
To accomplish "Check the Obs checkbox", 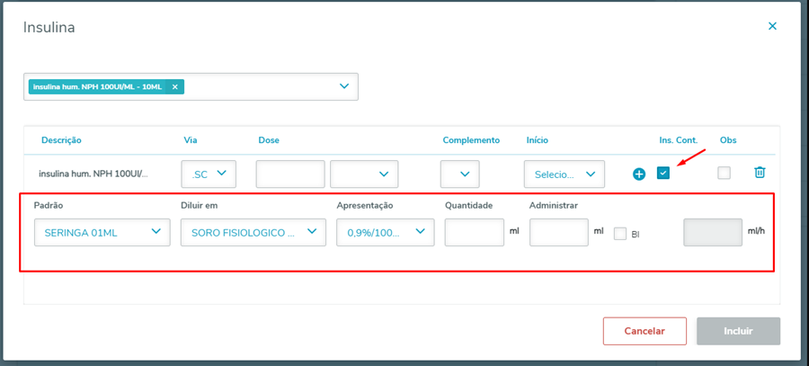I will click(x=724, y=173).
